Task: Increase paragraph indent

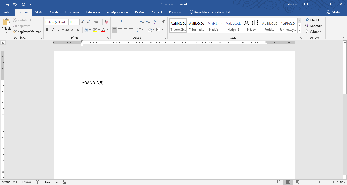Action: [x=148, y=22]
